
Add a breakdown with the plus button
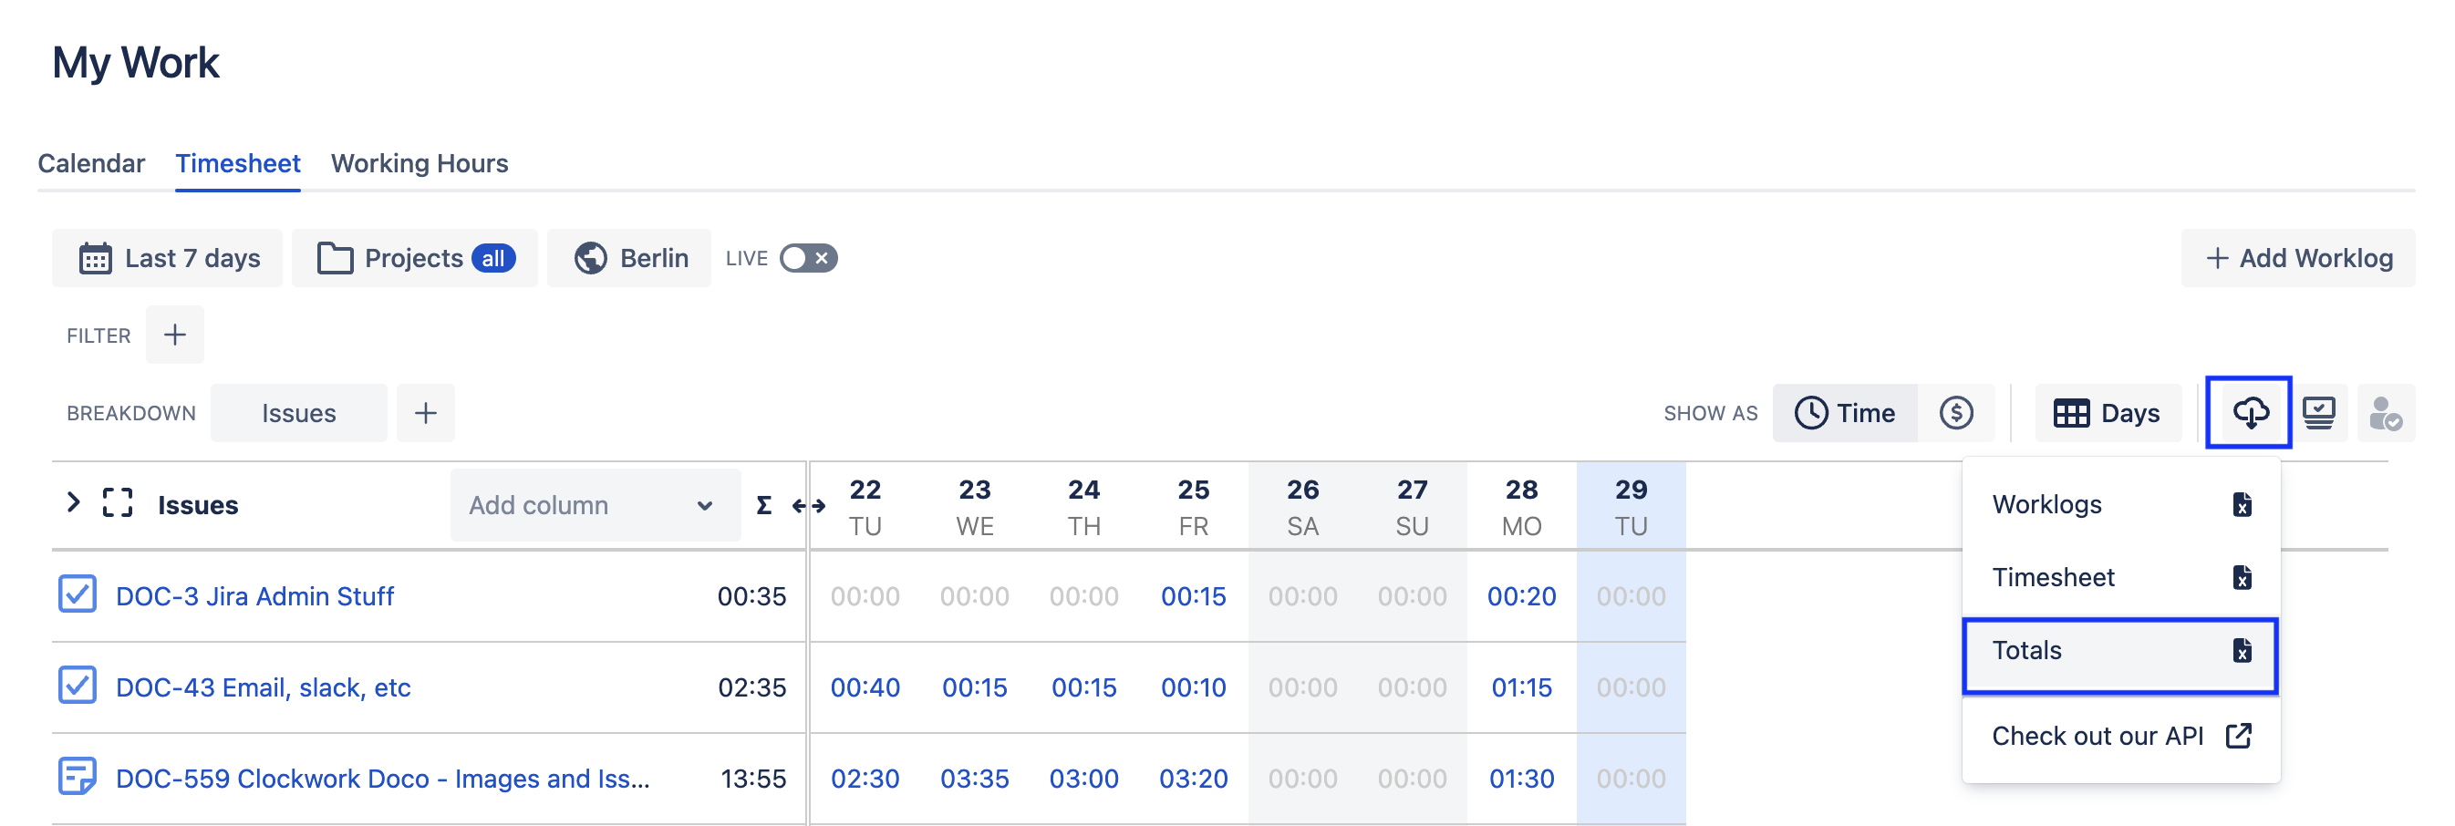pos(425,412)
